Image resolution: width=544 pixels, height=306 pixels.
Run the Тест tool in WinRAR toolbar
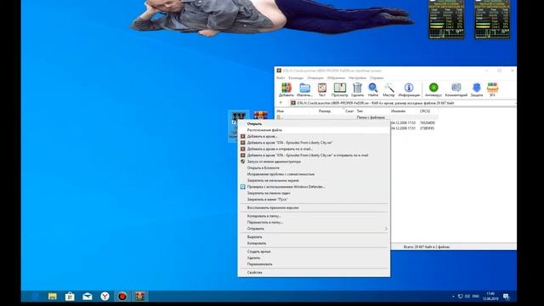pyautogui.click(x=322, y=89)
